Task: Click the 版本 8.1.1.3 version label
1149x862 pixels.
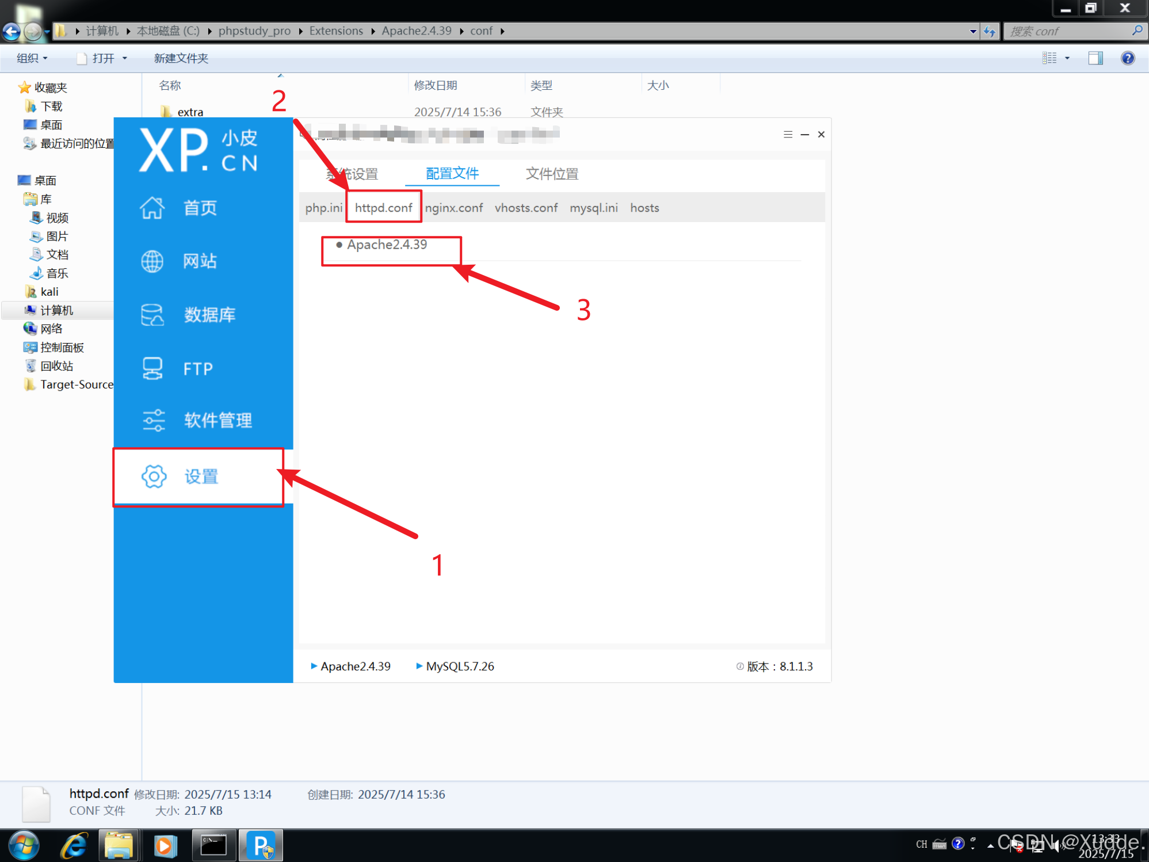Action: tap(774, 666)
